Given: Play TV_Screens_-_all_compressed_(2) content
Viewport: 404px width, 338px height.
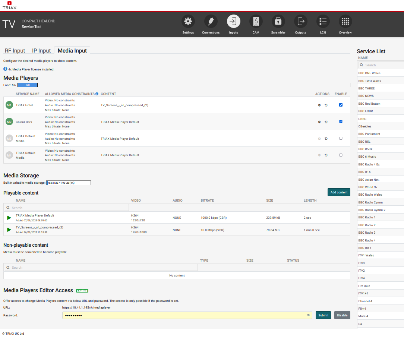Looking at the screenshot, I should click(x=9, y=230).
